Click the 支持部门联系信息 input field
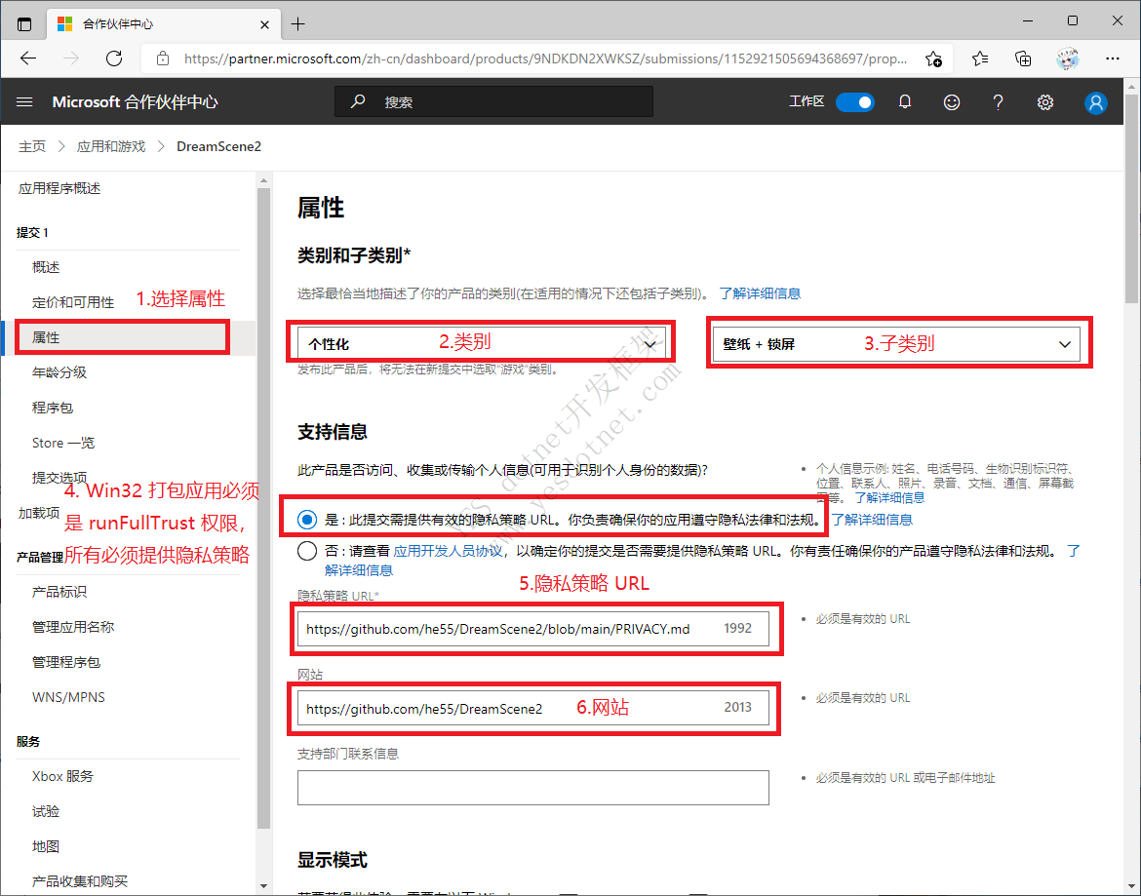This screenshot has width=1141, height=896. [532, 788]
